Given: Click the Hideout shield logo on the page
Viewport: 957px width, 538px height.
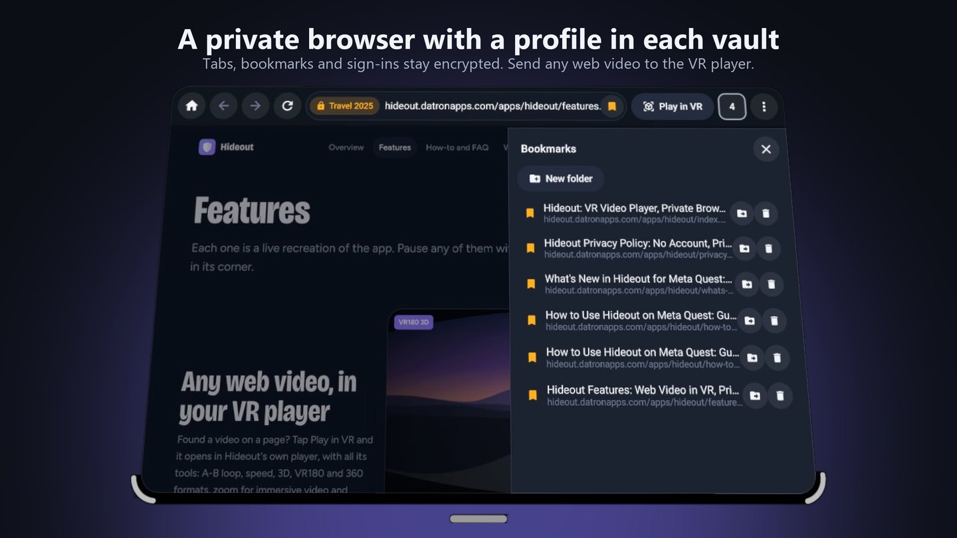Looking at the screenshot, I should (x=207, y=147).
